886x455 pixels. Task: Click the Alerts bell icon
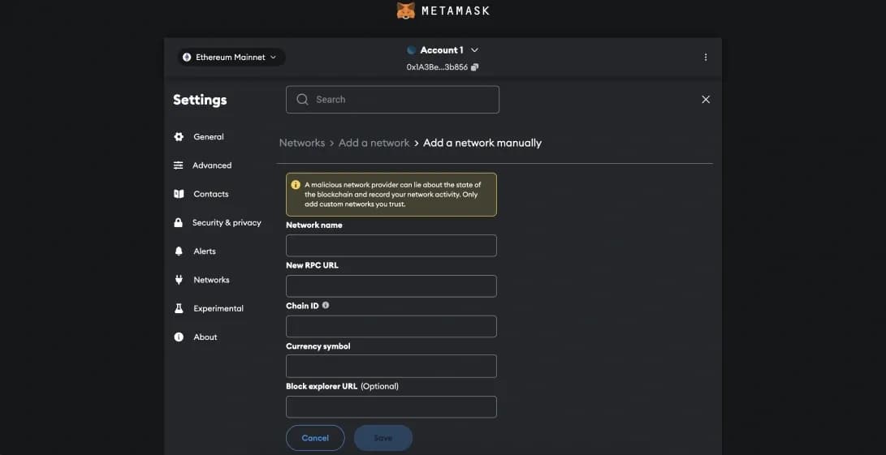pos(179,251)
